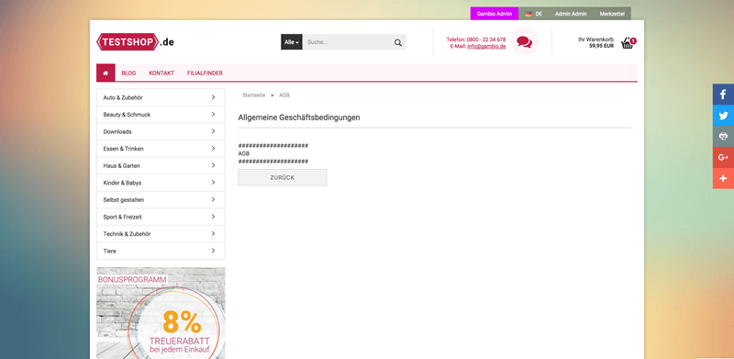Select Selbst gestalten category label
The image size is (734, 359).
(x=124, y=199)
